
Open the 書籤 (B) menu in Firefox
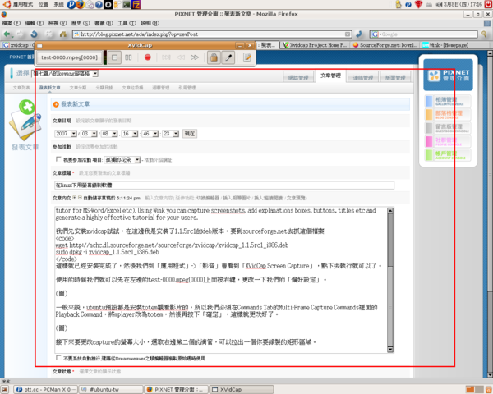(104, 23)
